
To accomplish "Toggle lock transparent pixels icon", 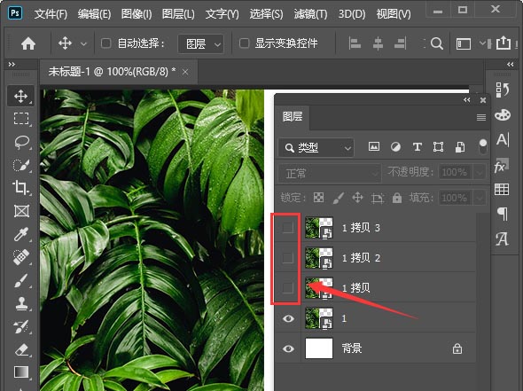I will (x=318, y=198).
